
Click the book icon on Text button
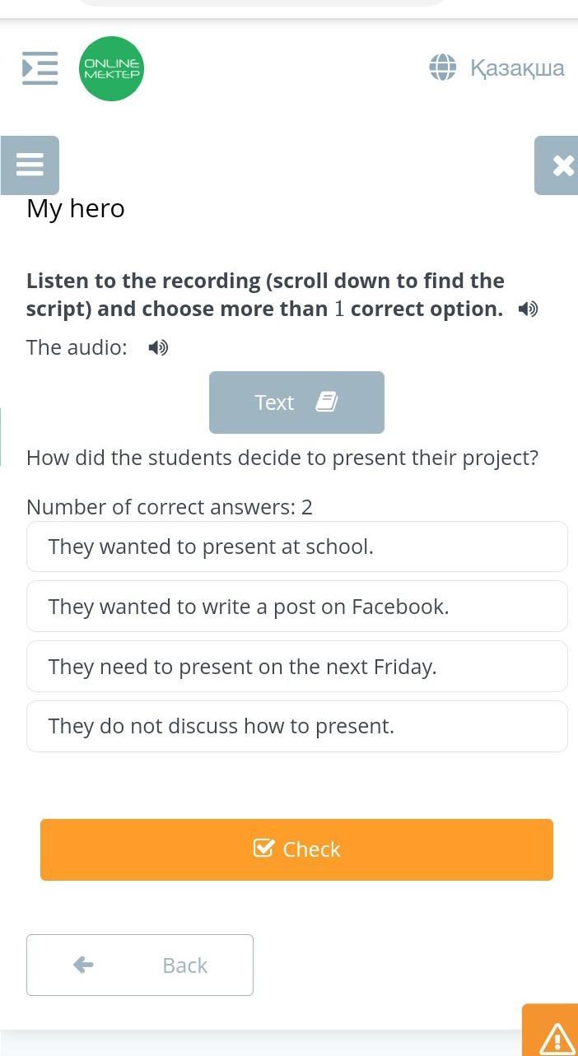tap(327, 402)
